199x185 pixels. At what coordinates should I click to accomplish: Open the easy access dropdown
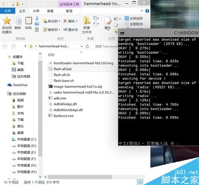point(96,24)
